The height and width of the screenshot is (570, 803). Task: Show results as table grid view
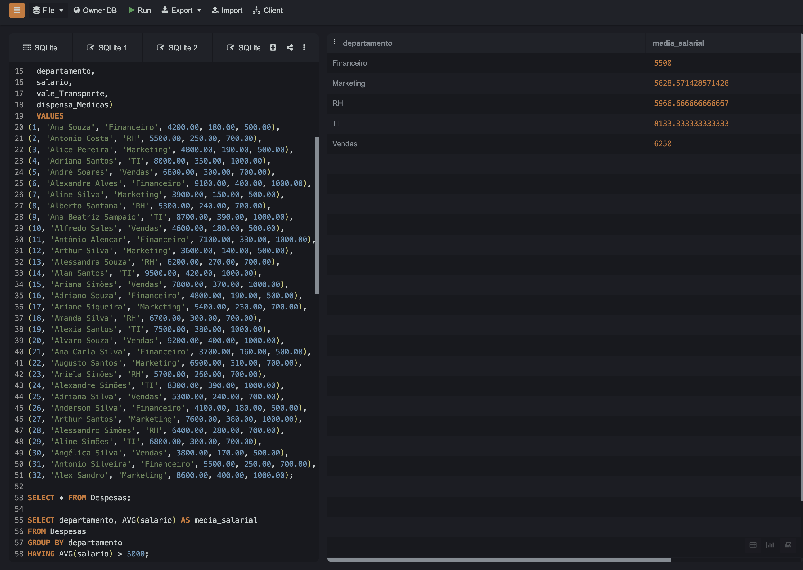(x=753, y=545)
